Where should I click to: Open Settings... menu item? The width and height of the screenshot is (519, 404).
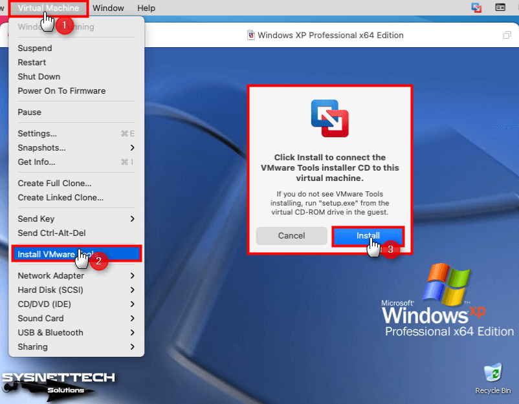(x=76, y=134)
